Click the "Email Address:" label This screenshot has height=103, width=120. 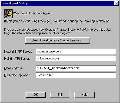[x=13, y=68]
